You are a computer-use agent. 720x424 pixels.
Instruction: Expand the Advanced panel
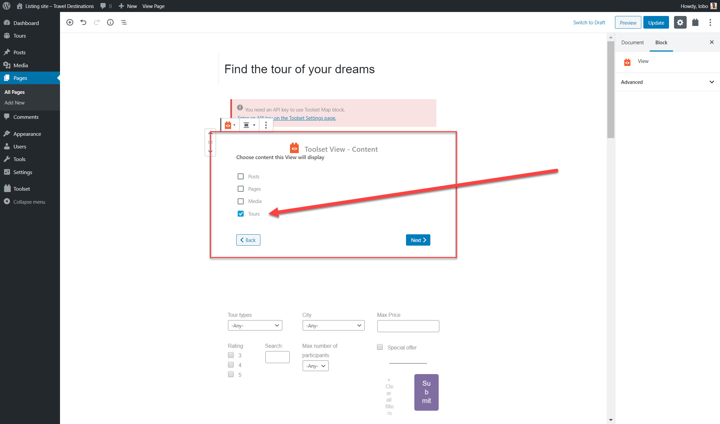pos(667,82)
